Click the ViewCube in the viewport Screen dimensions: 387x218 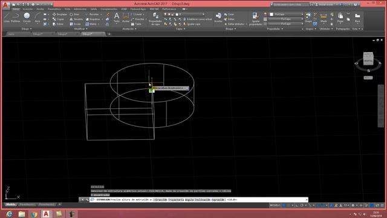(x=368, y=59)
